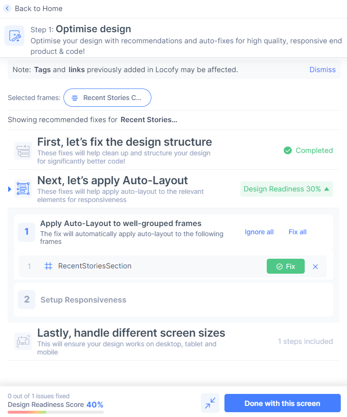Image resolution: width=347 pixels, height=417 pixels.
Task: Expand Setup Responsiveness step 2
Action: (173, 300)
